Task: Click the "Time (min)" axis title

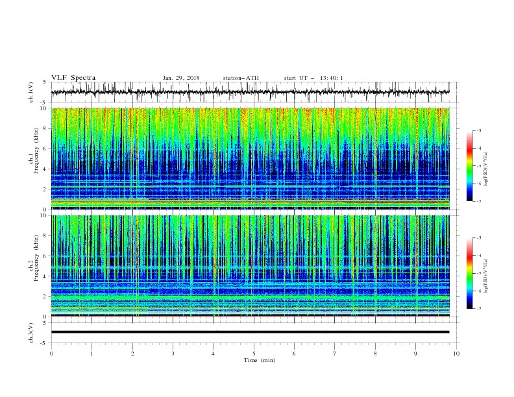Action: click(x=260, y=360)
